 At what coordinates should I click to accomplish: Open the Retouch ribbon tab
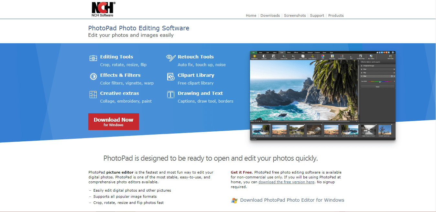pos(310,52)
